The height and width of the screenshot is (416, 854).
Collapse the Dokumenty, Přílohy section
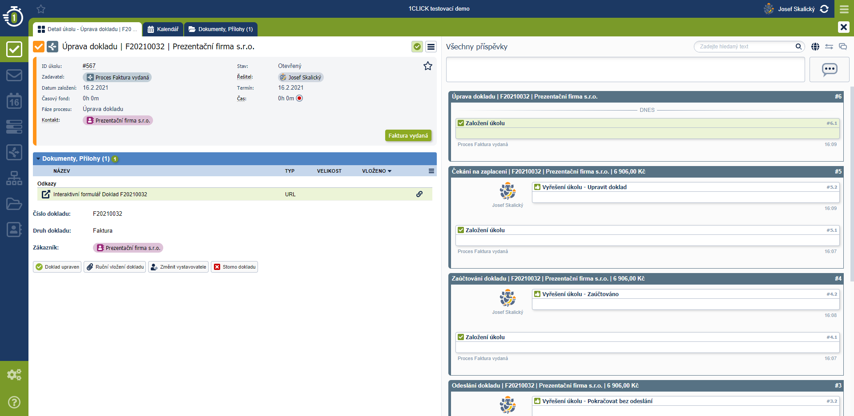pyautogui.click(x=38, y=159)
